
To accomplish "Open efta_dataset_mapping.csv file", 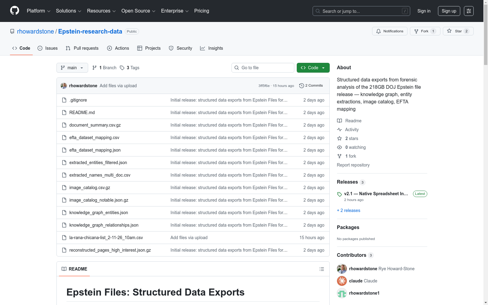I will coord(94,138).
